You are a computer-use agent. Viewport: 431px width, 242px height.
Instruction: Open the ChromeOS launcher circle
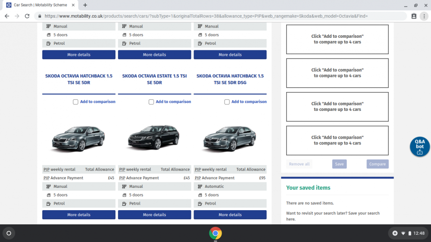pyautogui.click(x=9, y=233)
